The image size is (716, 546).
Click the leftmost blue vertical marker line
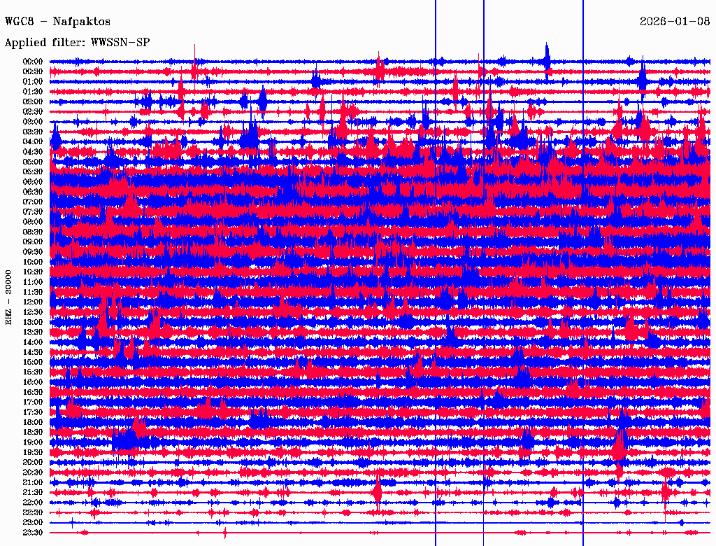(x=436, y=274)
